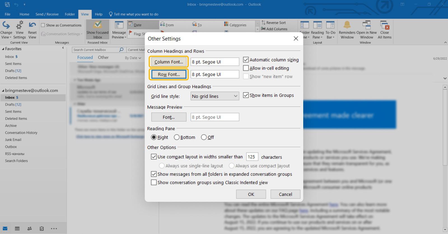The width and height of the screenshot is (448, 234).
Task: Collapse the folder pane arrow
Action: tap(63, 48)
